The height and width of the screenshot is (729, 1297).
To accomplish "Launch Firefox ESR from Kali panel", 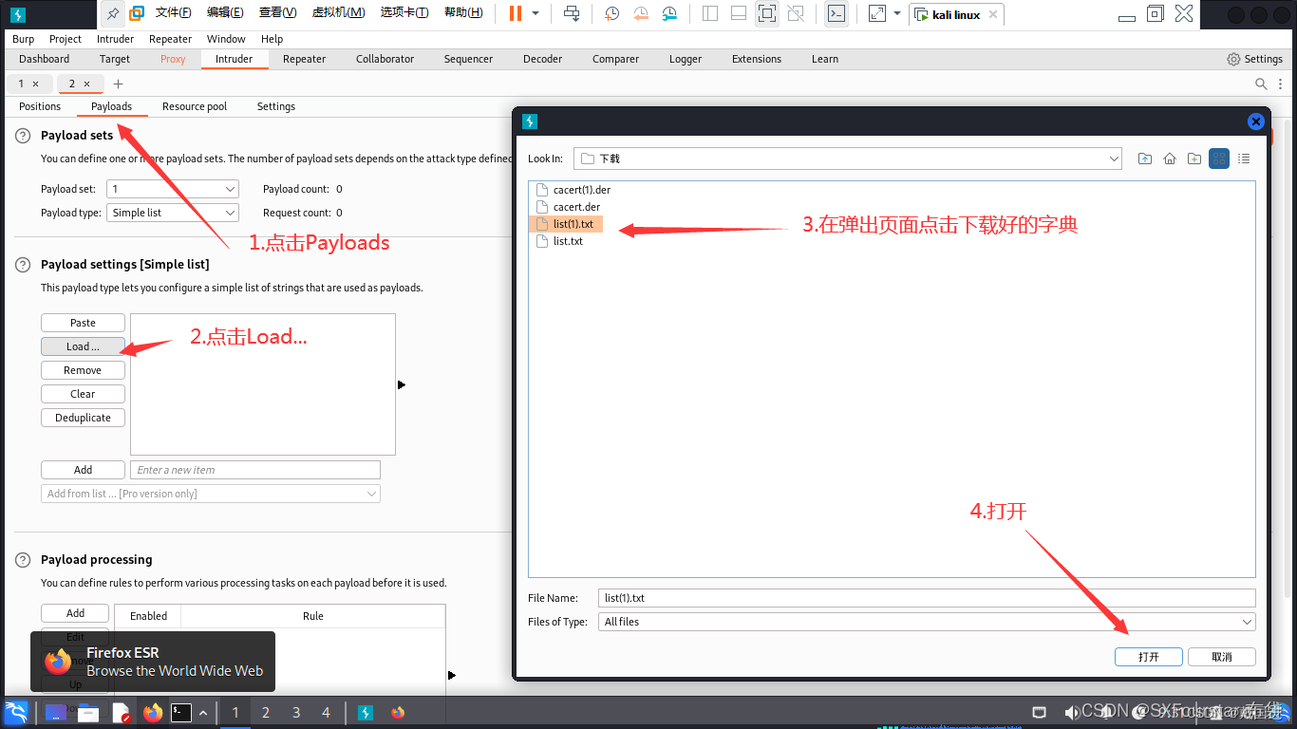I will coord(153,712).
